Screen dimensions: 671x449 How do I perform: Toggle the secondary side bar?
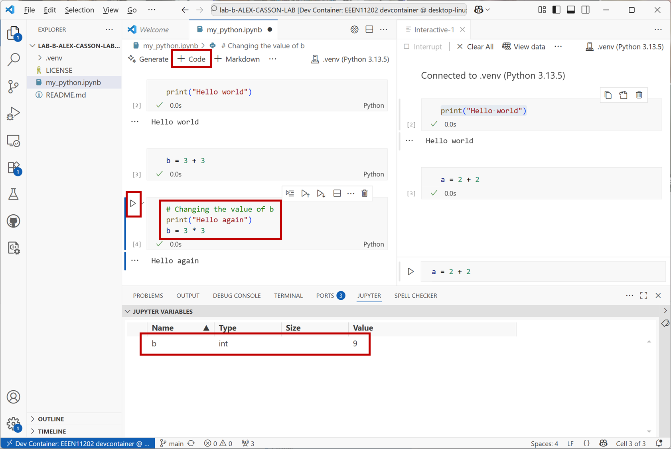point(586,10)
